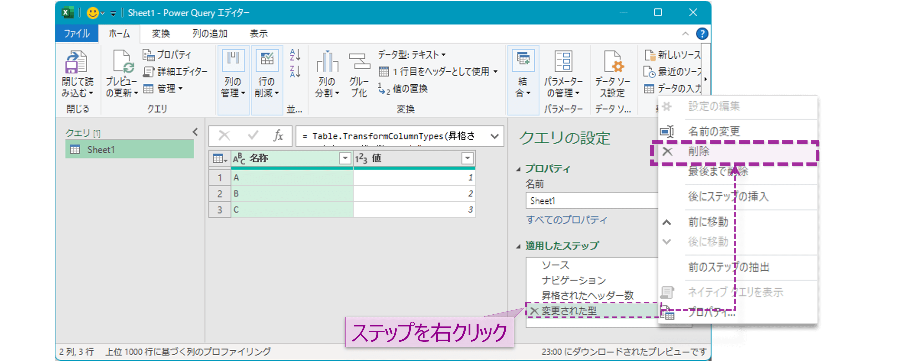This screenshot has width=904, height=363.
Task: Open the 値 column filter dropdown
Action: pos(467,159)
